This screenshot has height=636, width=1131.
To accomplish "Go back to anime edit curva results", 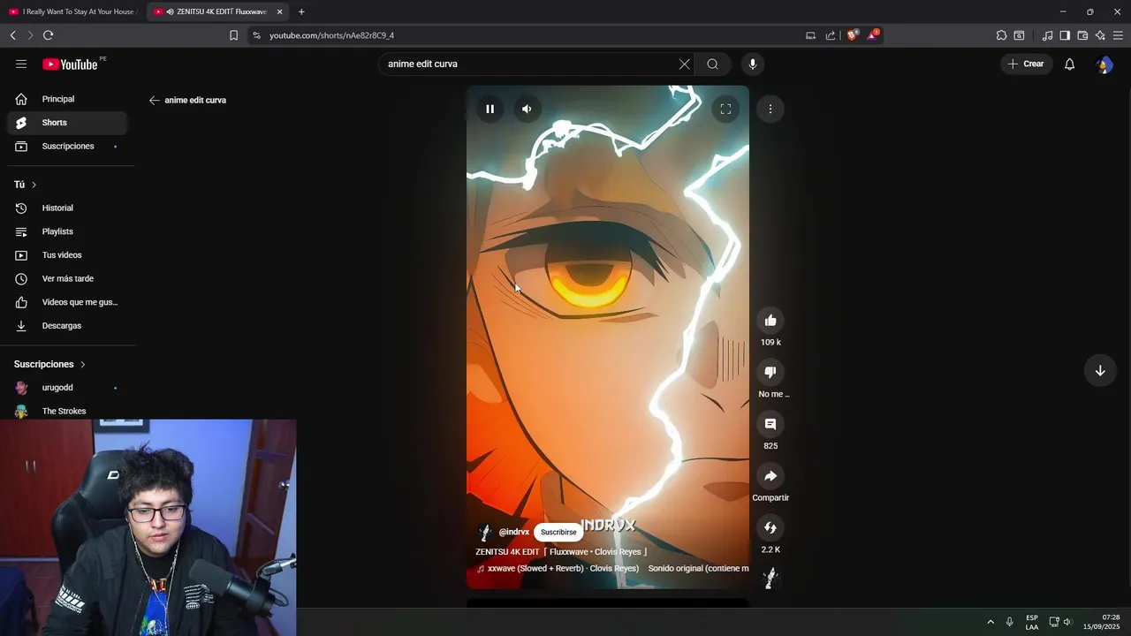I will [154, 100].
